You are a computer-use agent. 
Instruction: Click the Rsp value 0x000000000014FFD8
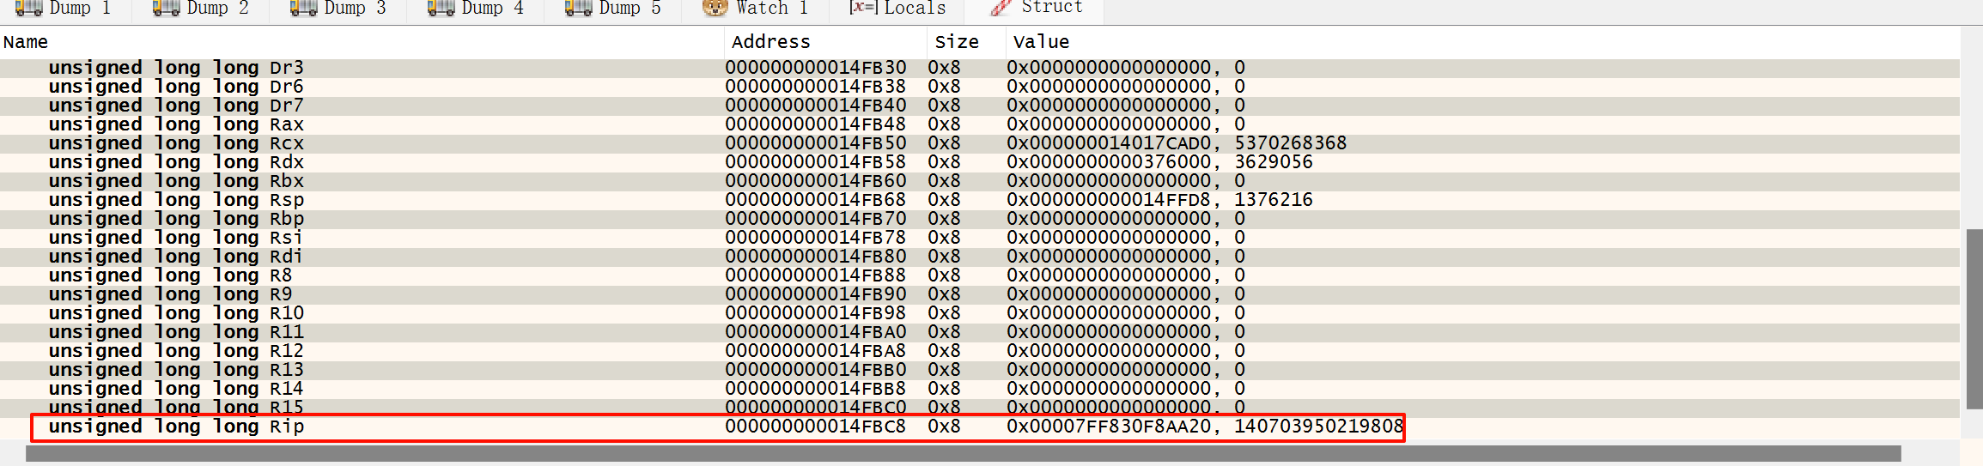pyautogui.click(x=1109, y=200)
